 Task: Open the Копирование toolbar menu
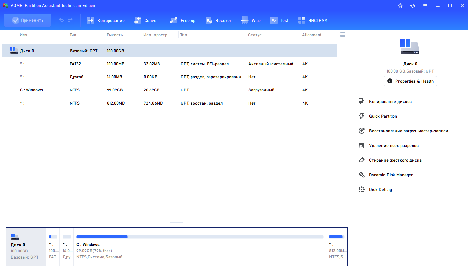106,20
